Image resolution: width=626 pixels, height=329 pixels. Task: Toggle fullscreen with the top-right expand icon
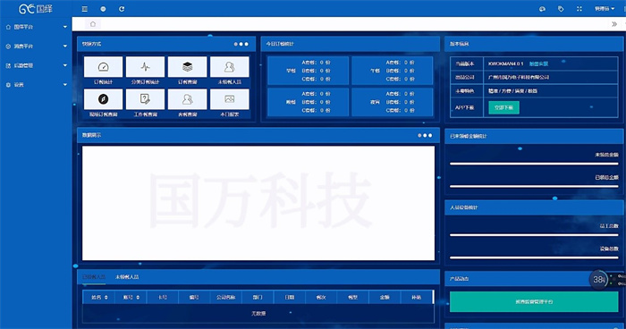(579, 9)
